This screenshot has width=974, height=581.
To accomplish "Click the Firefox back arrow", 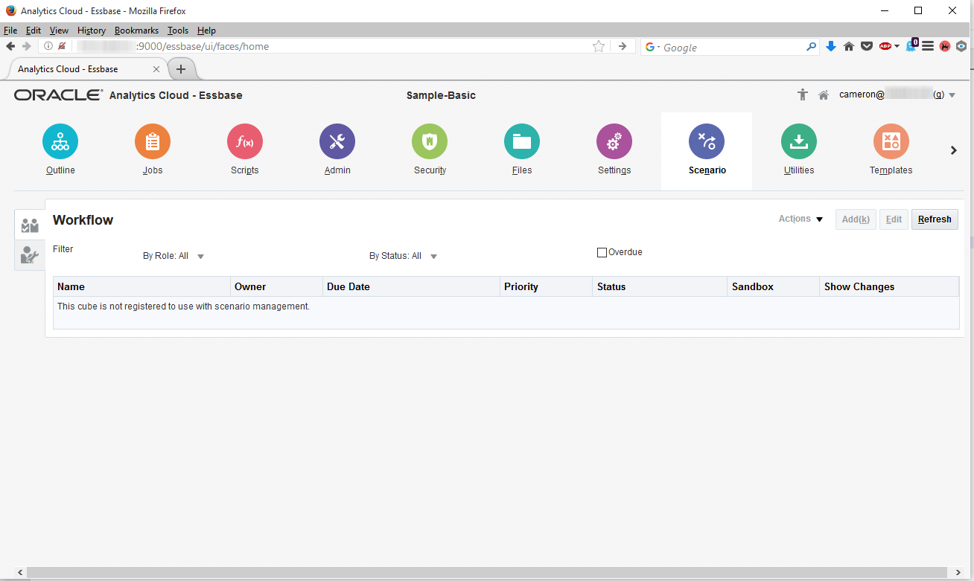I will point(11,46).
